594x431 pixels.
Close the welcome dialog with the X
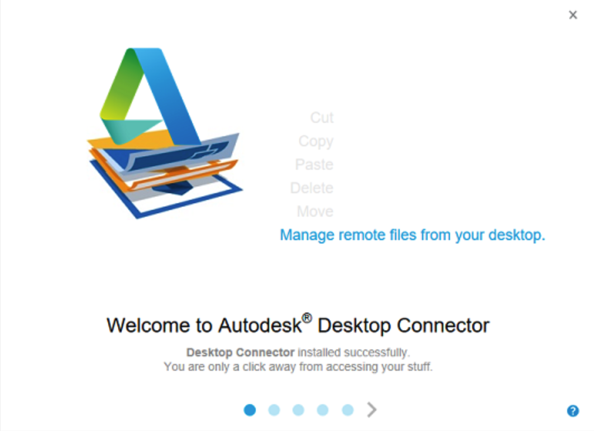573,15
